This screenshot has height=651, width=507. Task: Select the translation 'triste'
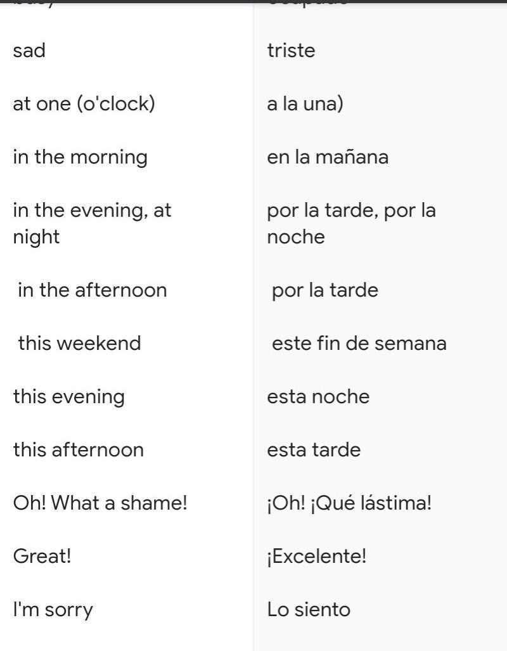[291, 51]
